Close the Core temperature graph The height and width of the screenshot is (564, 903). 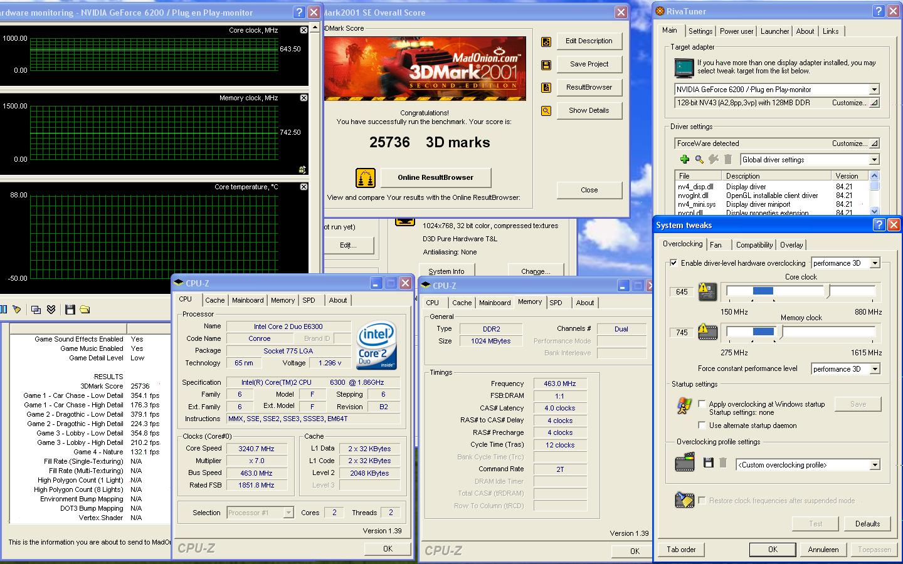(x=304, y=187)
